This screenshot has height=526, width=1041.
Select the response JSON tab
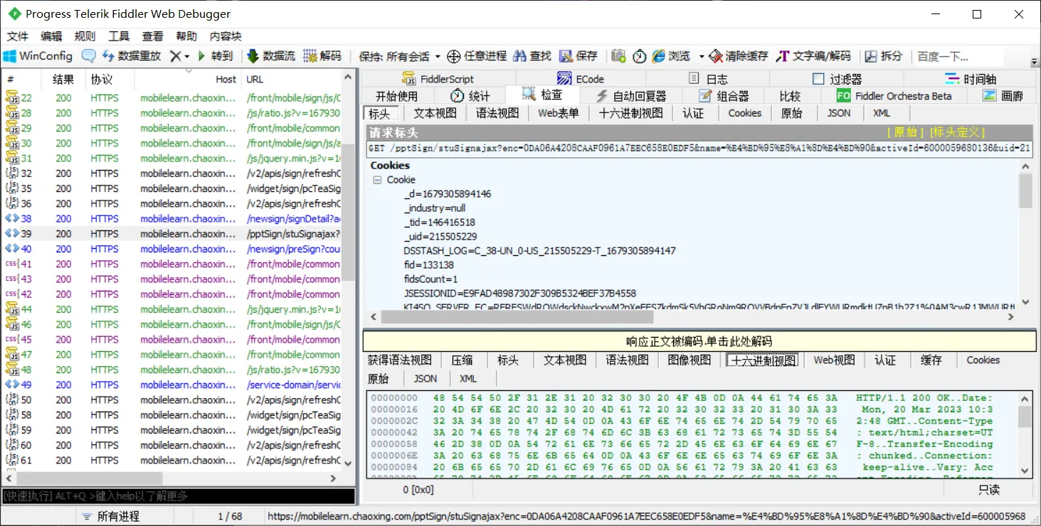coord(426,379)
